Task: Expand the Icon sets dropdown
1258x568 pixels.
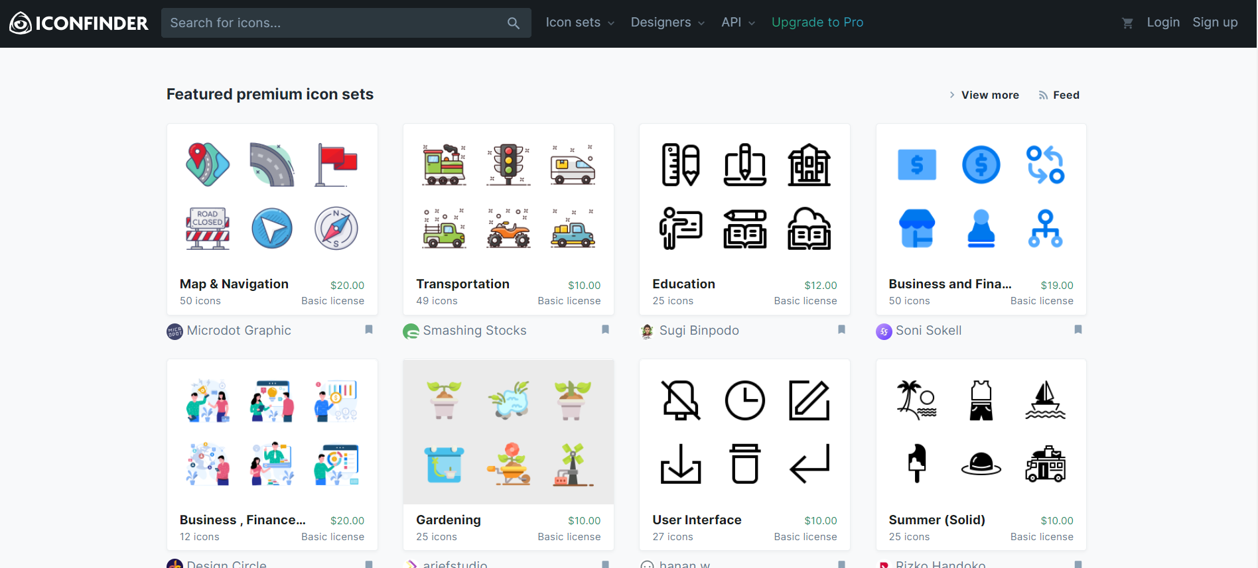Action: pos(580,23)
